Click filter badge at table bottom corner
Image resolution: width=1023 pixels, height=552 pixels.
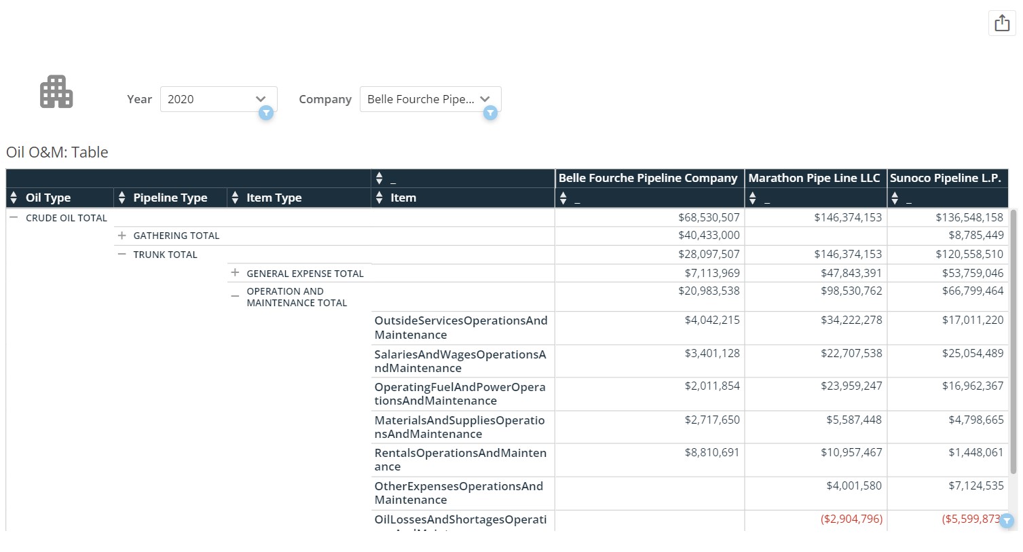coord(1007,521)
